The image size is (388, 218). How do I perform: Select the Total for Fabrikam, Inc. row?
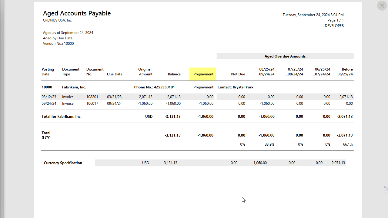[x=61, y=116]
